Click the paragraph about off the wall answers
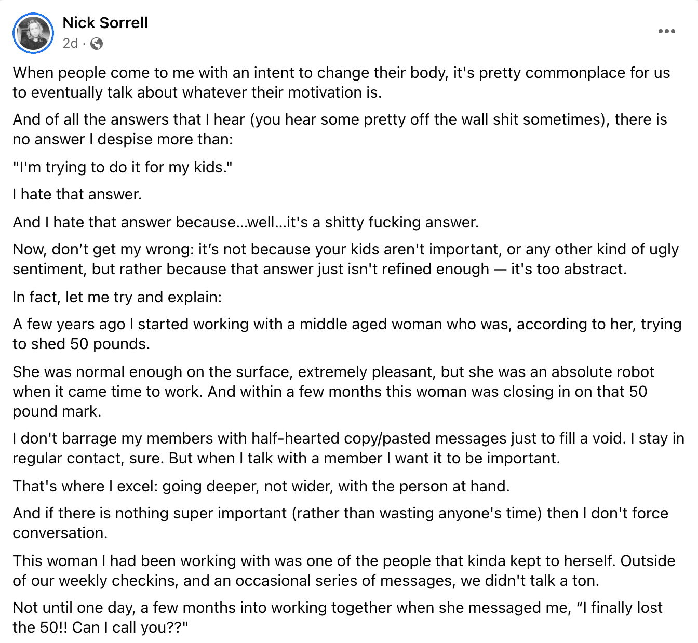 point(340,129)
